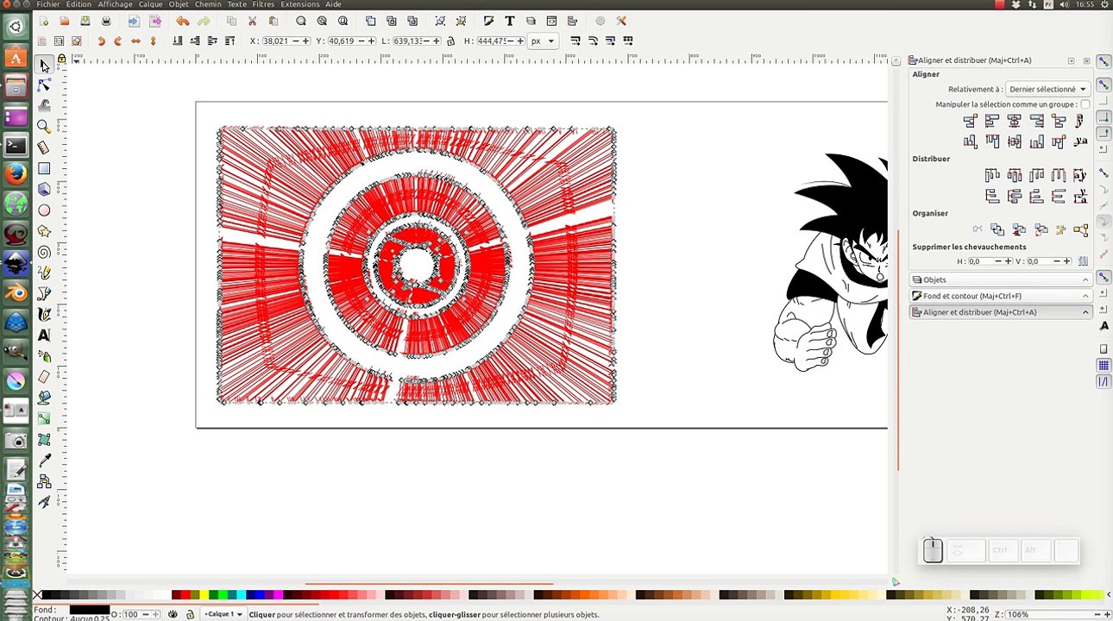Pick the black palette swatch

point(47,594)
